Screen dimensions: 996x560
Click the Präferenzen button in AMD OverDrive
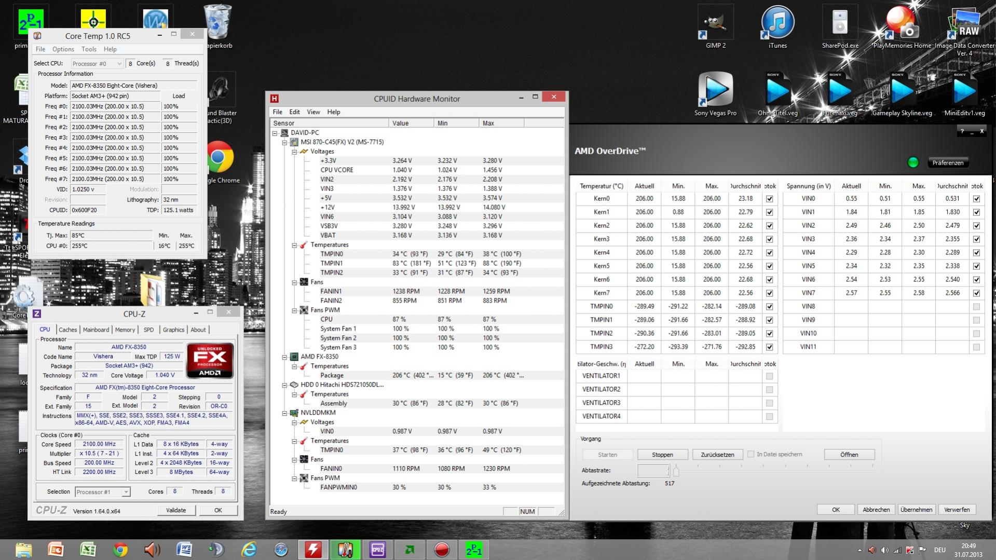pyautogui.click(x=948, y=162)
